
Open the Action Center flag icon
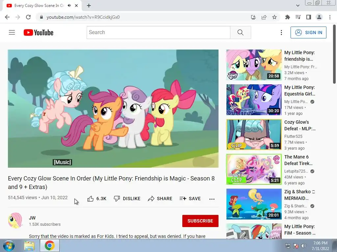pos(296,246)
